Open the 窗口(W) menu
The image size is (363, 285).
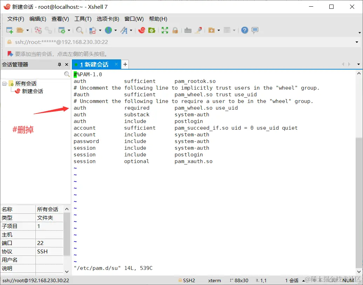(x=134, y=19)
